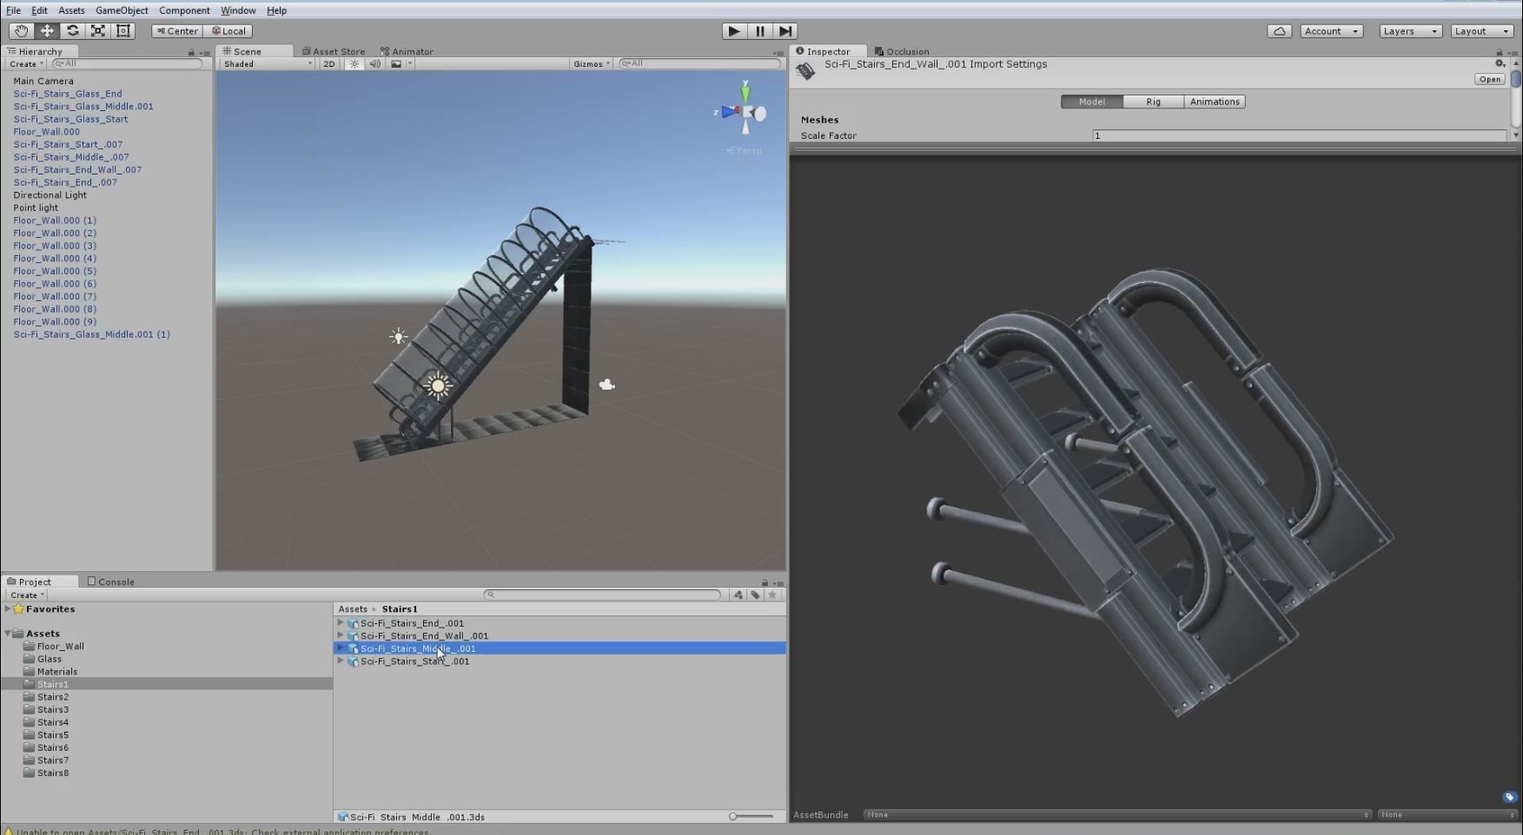Viewport: 1523px width, 835px height.
Task: Open the File menu
Action: pyautogui.click(x=13, y=10)
